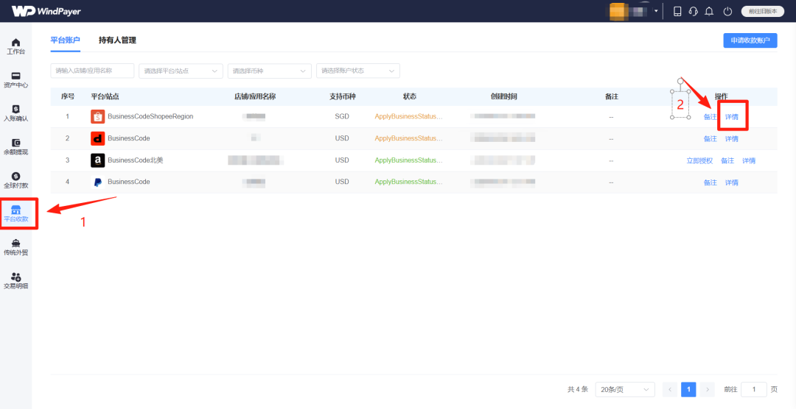Click the green status in row 4
This screenshot has height=409, width=796.
point(408,182)
